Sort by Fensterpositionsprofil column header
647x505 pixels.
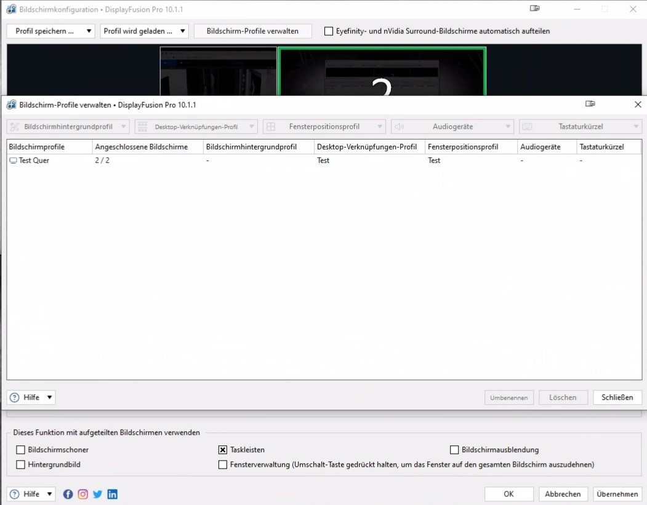pos(471,147)
